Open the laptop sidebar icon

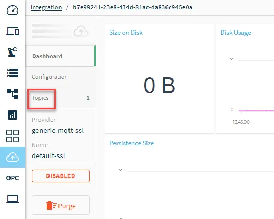(13, 199)
